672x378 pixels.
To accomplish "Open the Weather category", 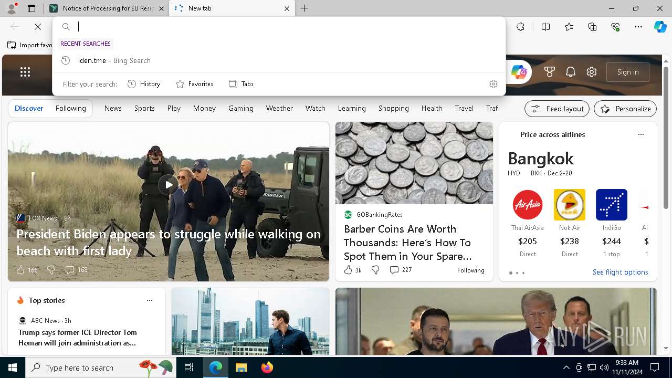I will 279,108.
